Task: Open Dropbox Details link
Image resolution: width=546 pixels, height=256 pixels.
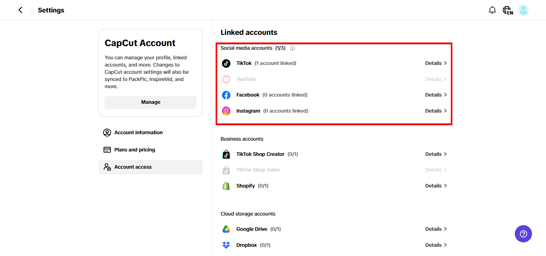Action: click(436, 245)
